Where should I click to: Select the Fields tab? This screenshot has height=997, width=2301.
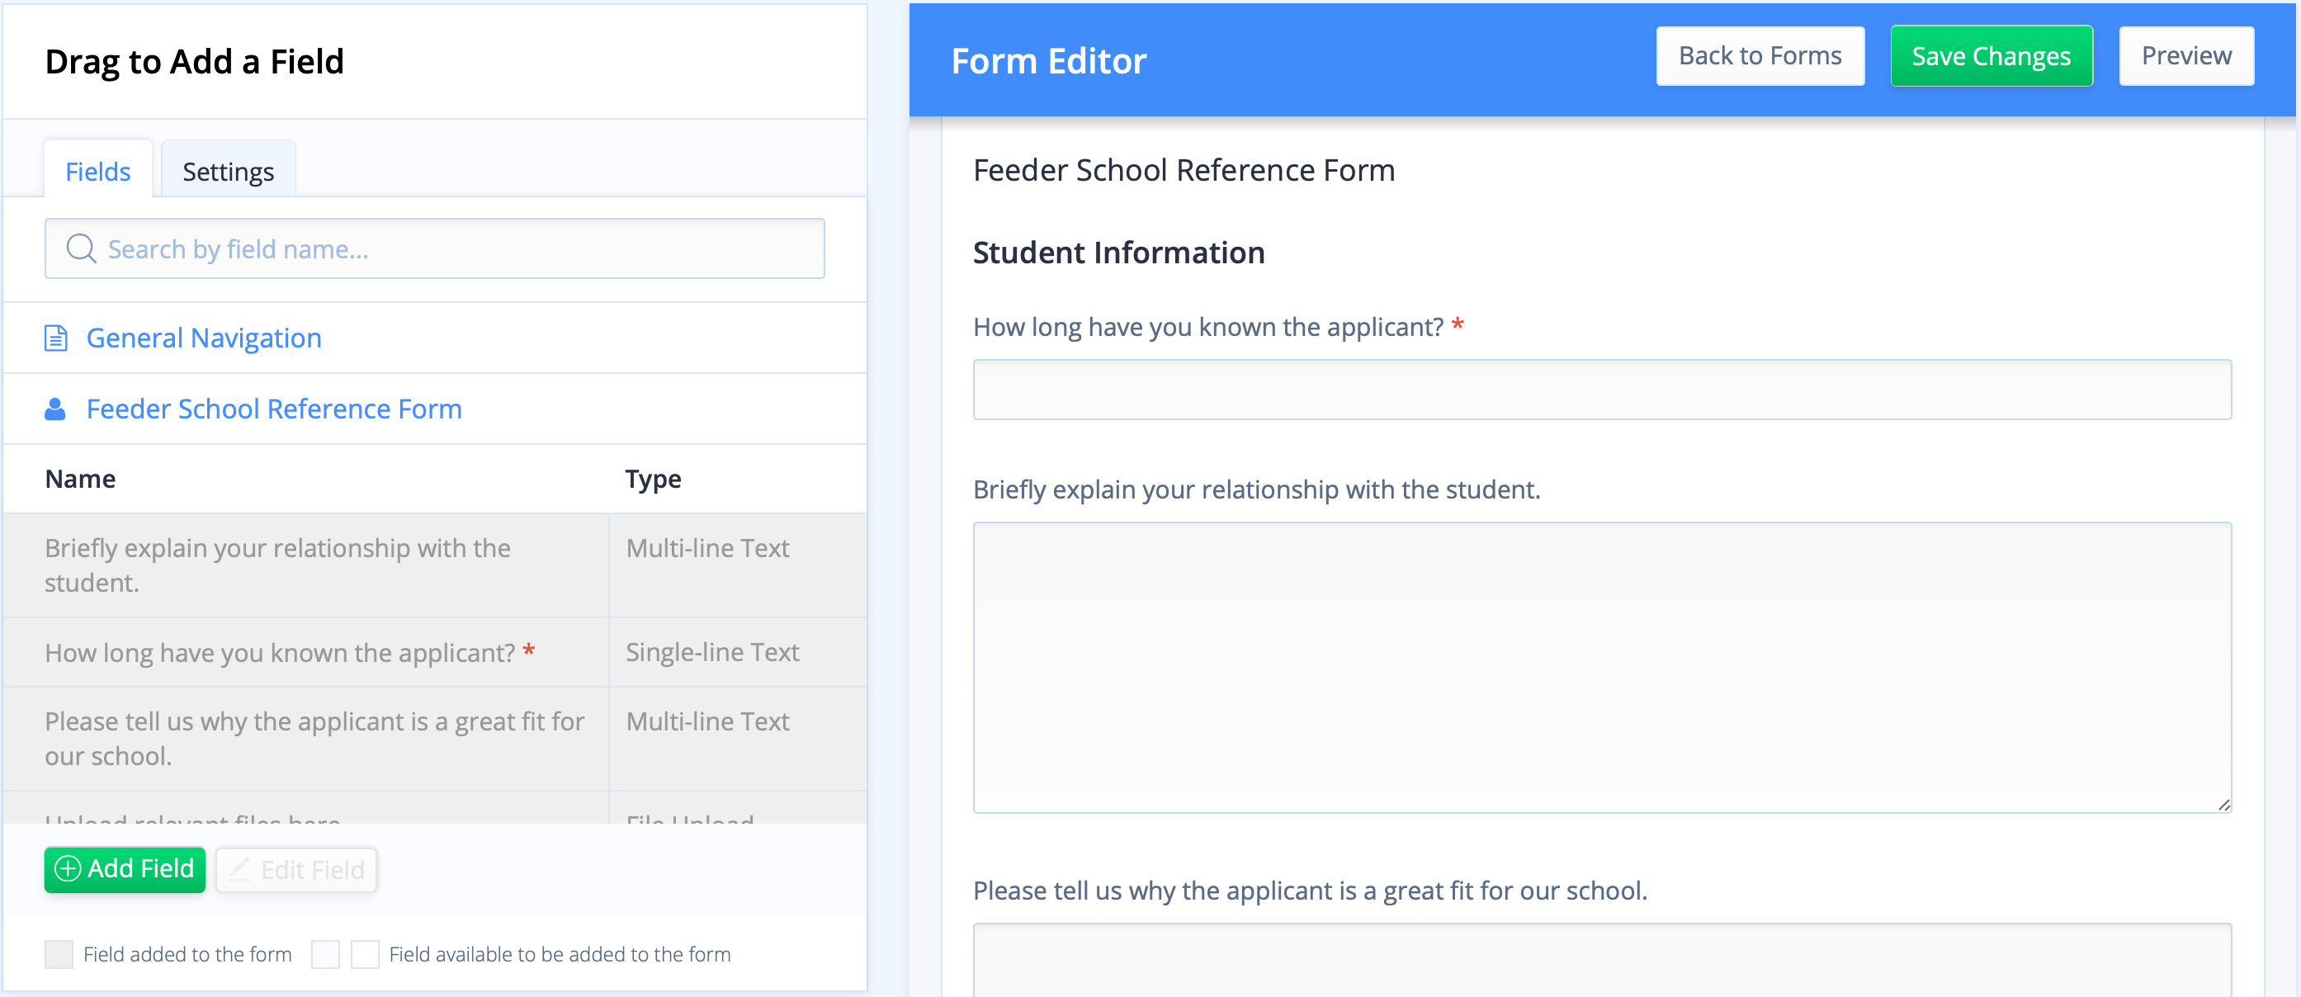pyautogui.click(x=98, y=170)
